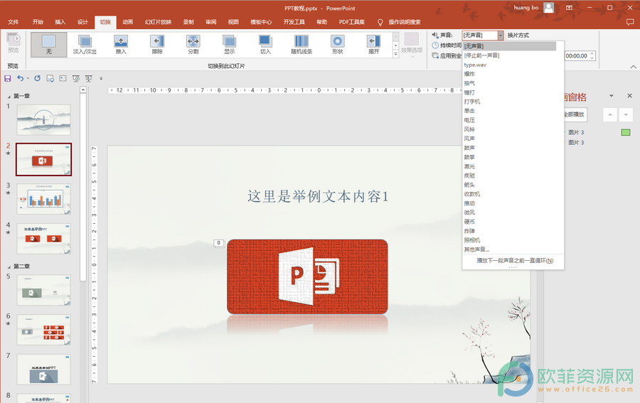The image size is (640, 403).
Task: Apply the 显示 reveal transition
Action: coord(230,45)
